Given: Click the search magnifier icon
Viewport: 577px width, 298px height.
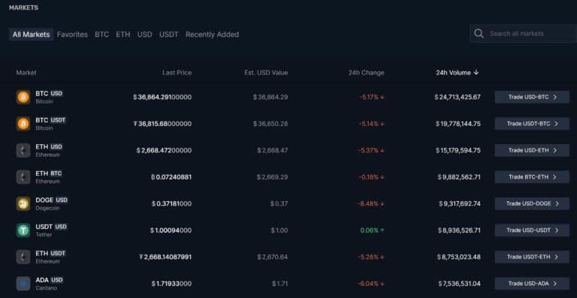Looking at the screenshot, I should pos(479,34).
